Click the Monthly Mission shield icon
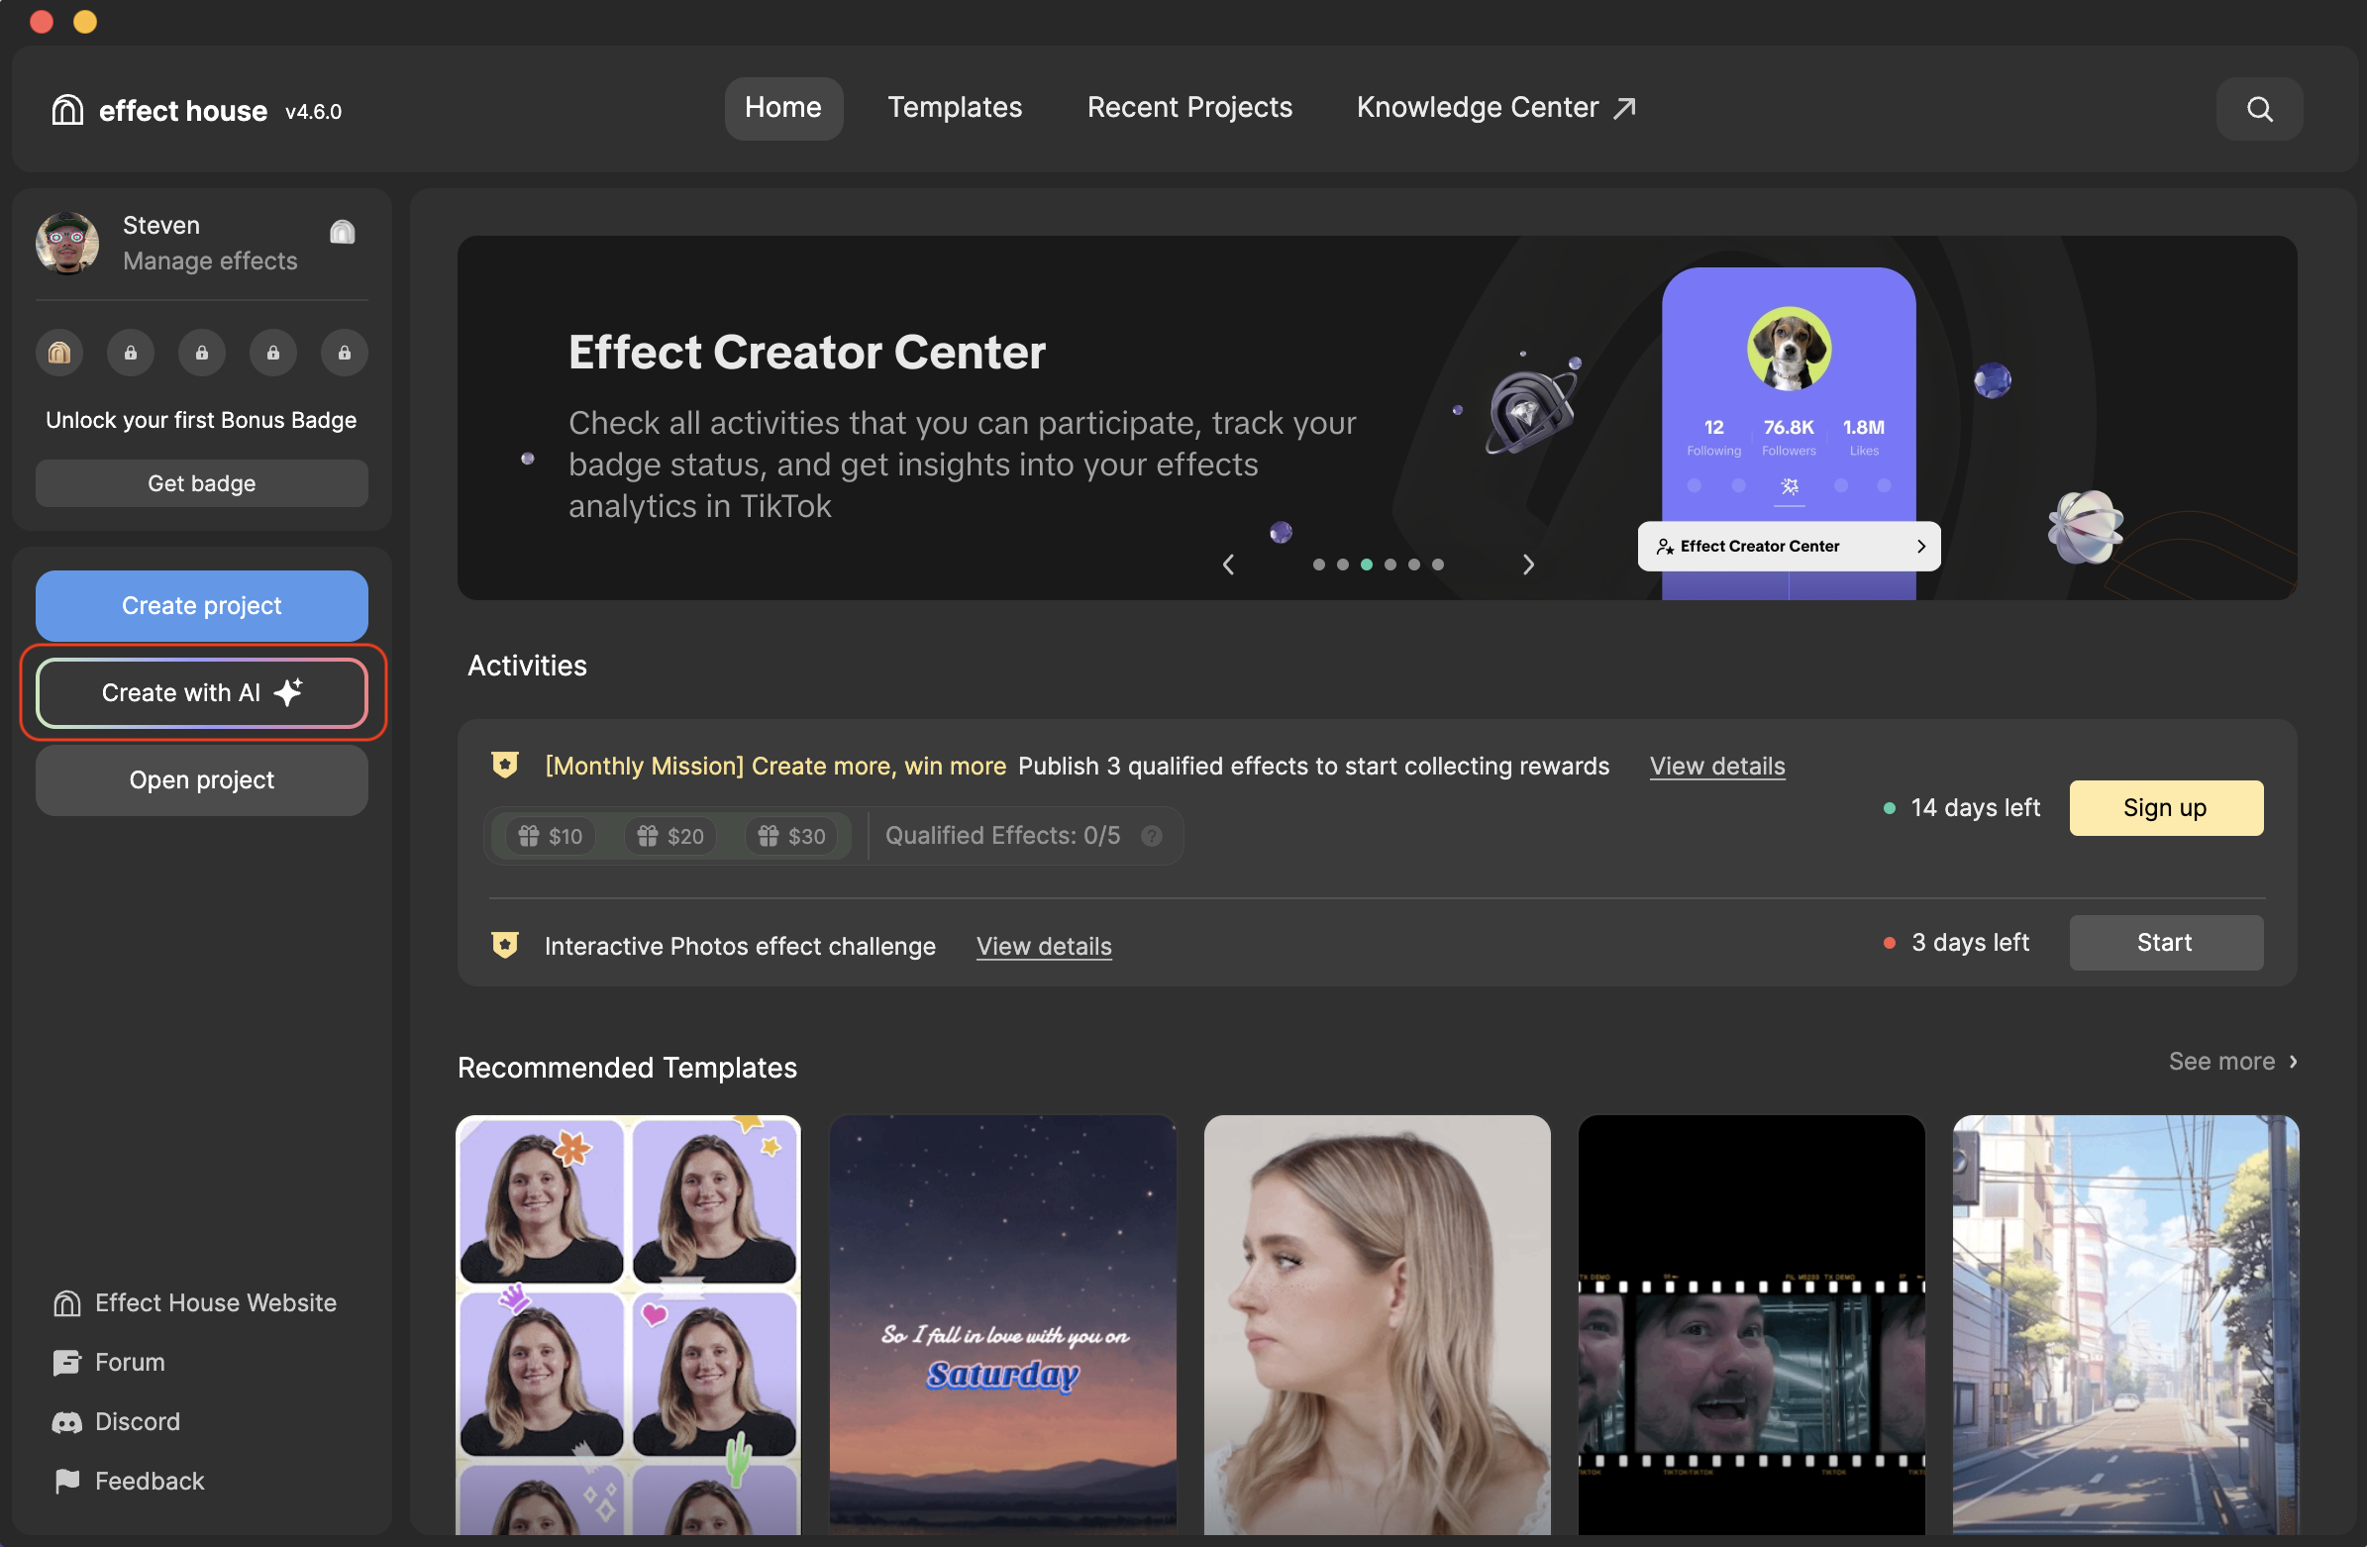2367x1547 pixels. point(505,765)
